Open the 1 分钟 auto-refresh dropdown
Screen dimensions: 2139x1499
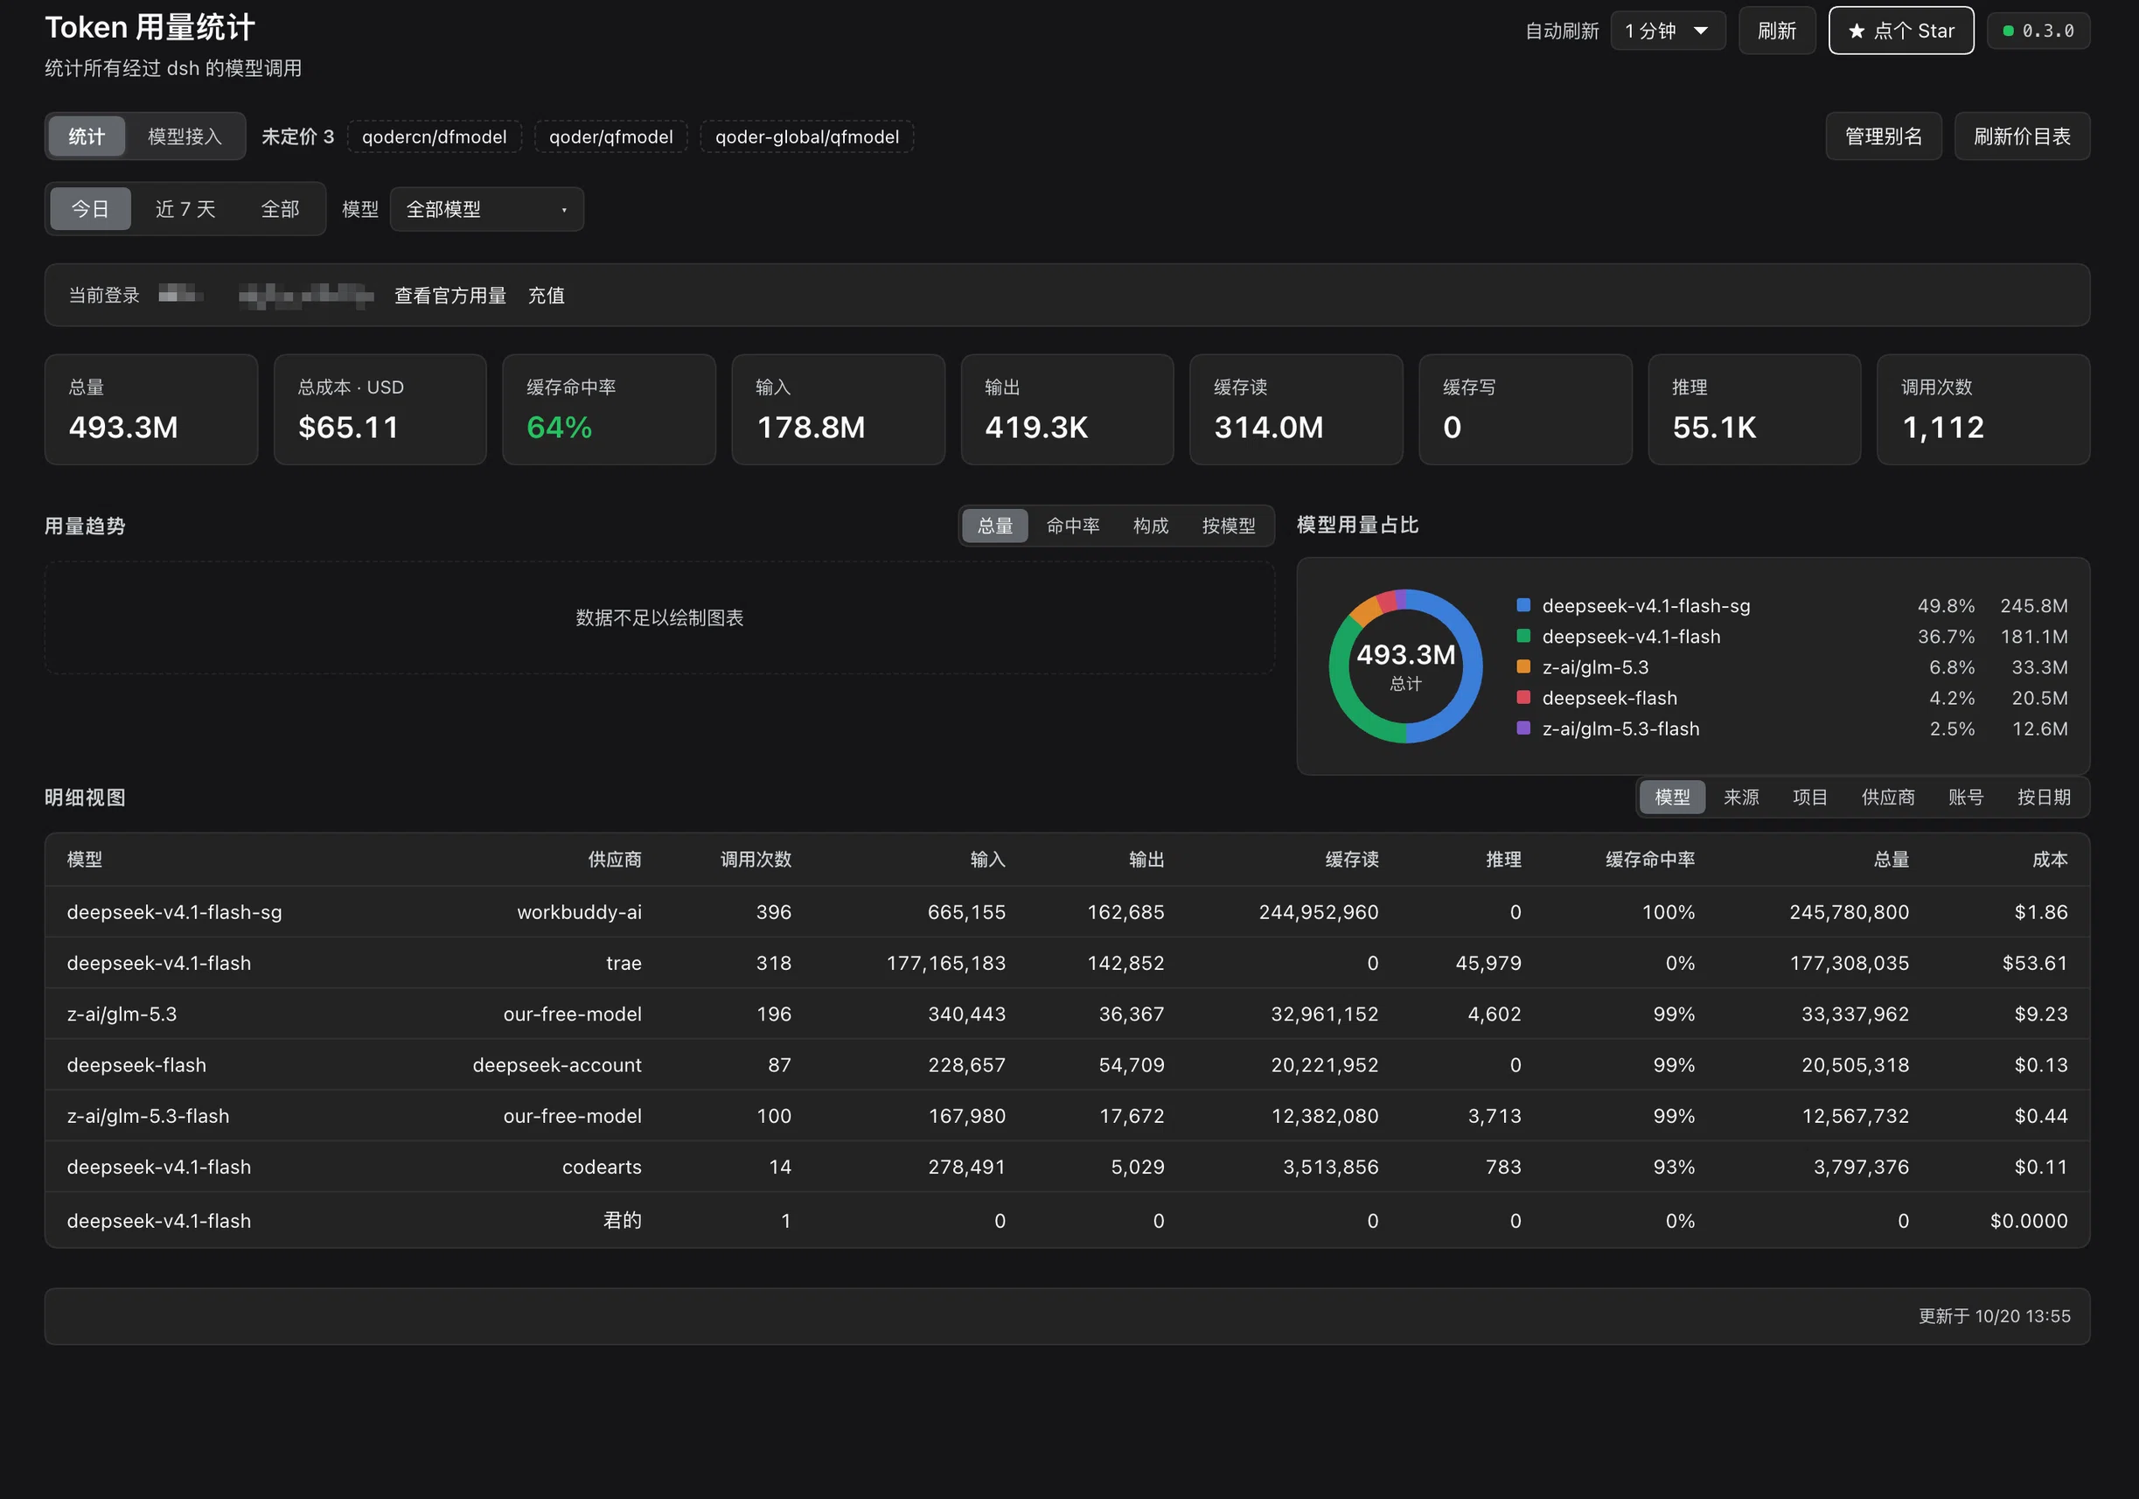point(1668,31)
